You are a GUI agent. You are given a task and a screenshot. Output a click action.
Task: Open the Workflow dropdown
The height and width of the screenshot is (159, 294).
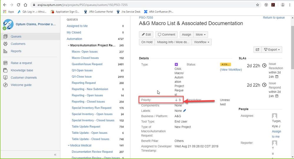click(202, 42)
